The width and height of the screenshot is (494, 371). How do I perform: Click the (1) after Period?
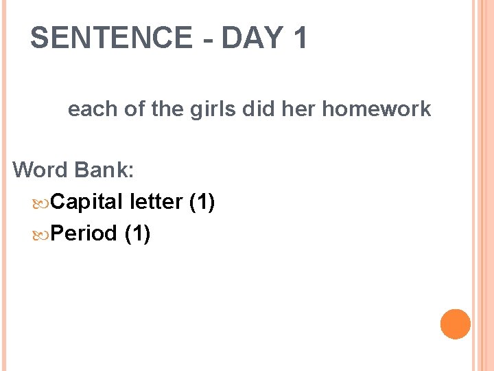pyautogui.click(x=137, y=234)
